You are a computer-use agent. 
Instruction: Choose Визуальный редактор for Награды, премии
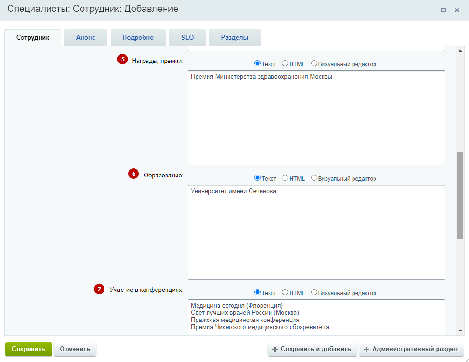point(314,63)
